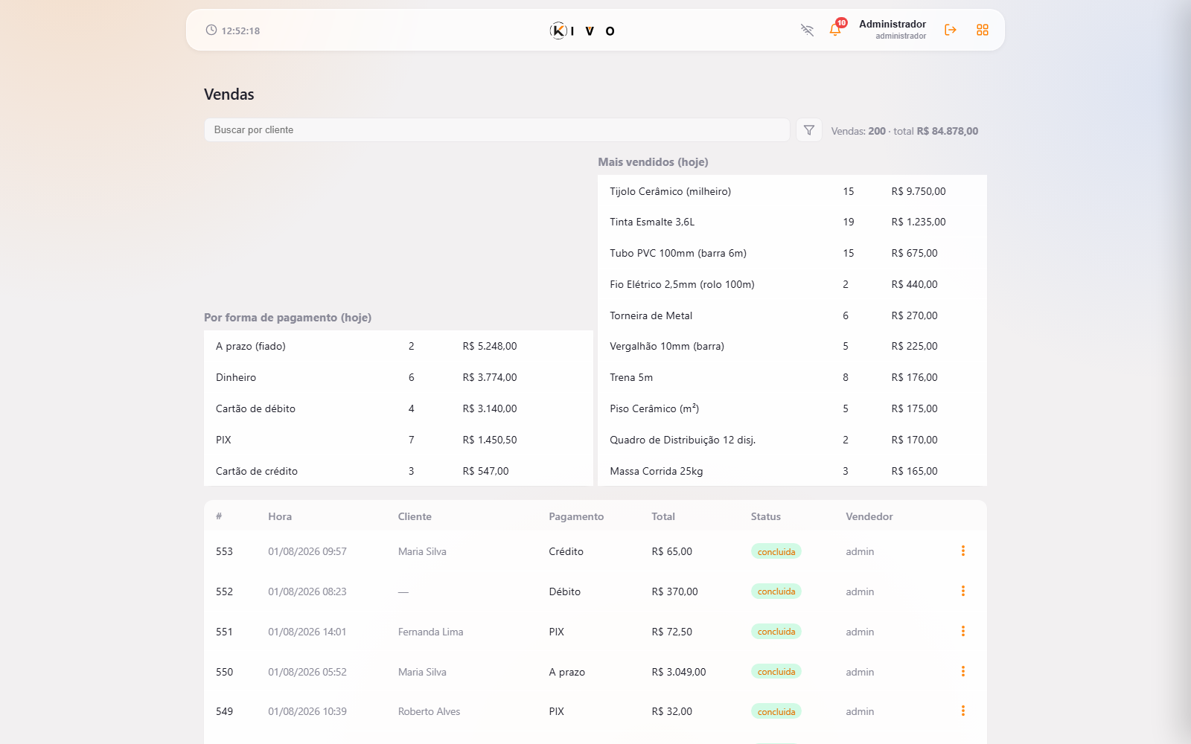Click client Roberto Alves in sale 549
This screenshot has height=744, width=1191.
click(429, 711)
